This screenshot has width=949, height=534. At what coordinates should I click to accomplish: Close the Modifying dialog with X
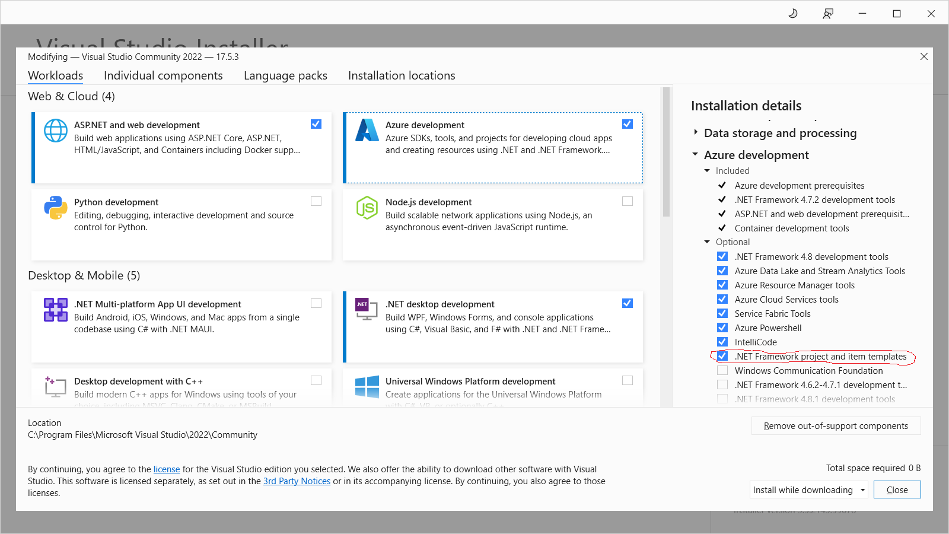pos(924,56)
